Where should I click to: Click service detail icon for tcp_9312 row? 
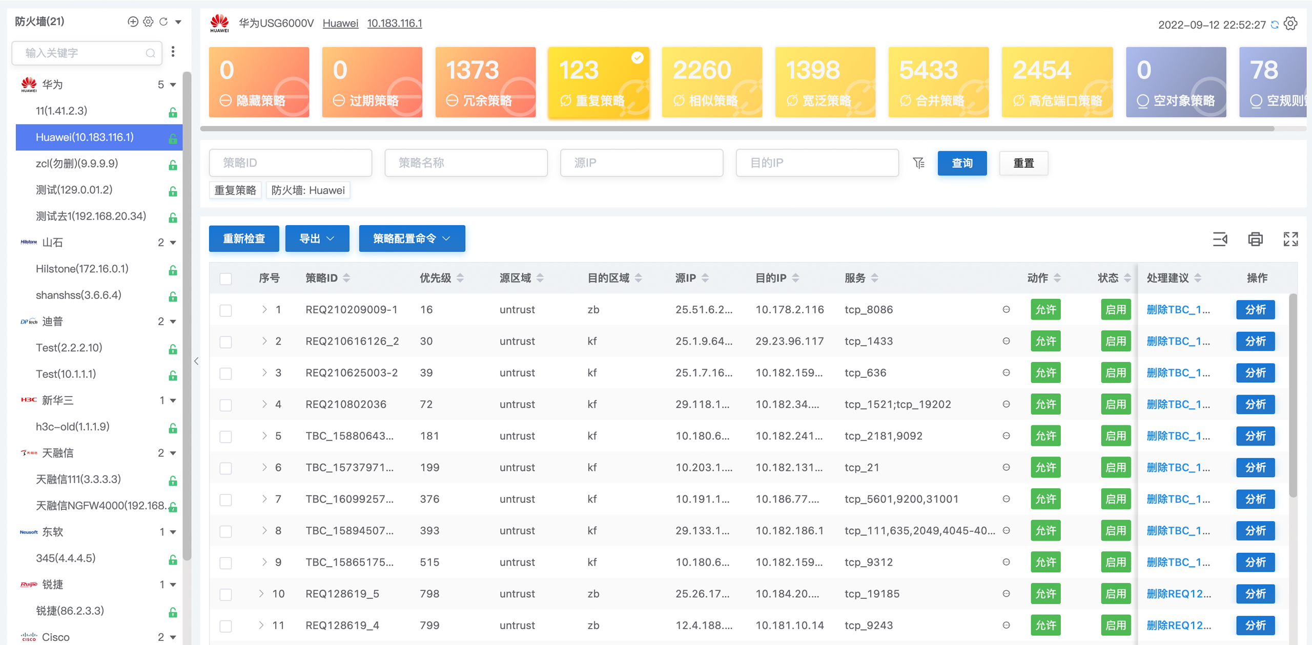tap(1006, 562)
